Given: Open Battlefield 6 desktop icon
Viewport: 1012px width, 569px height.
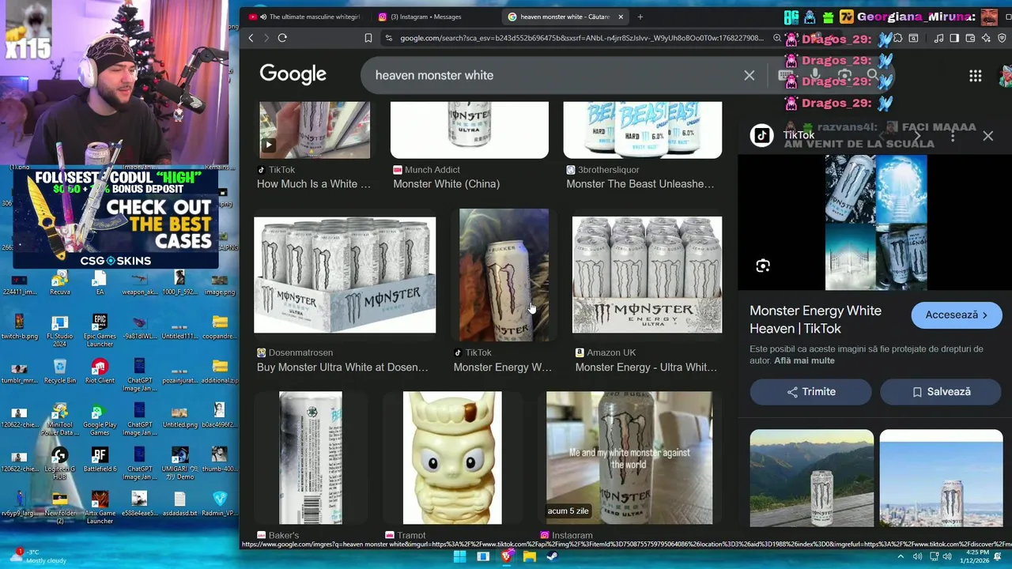Looking at the screenshot, I should pos(100,461).
